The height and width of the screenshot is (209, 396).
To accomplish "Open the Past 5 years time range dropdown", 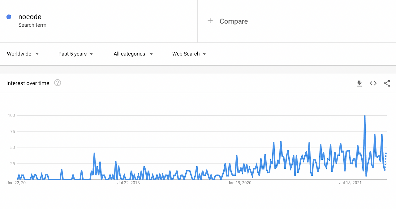I will coord(76,54).
